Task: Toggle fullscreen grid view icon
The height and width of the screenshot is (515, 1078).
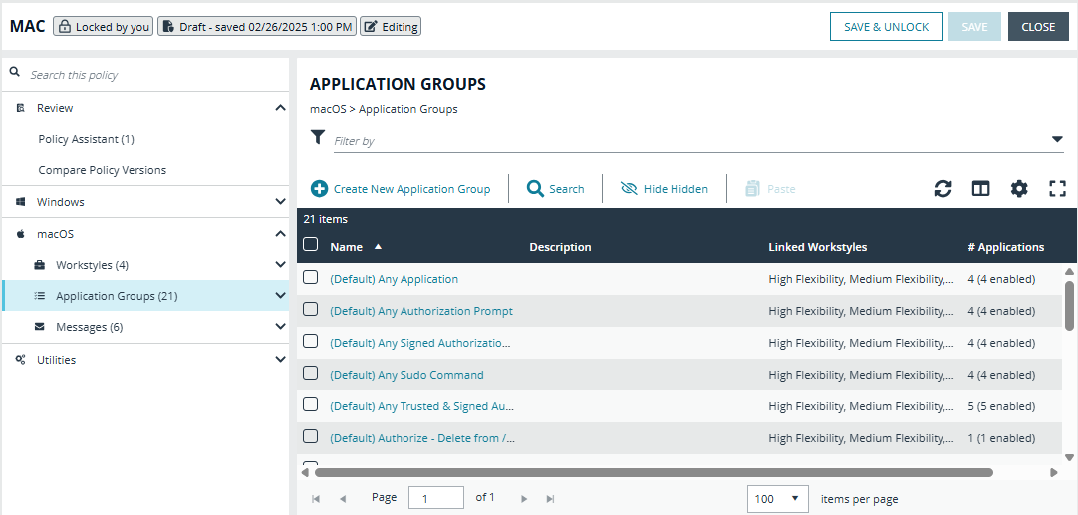Action: point(1057,189)
